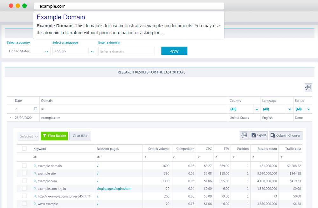
Task: Click filter icon under Relevant pages header
Action: pyautogui.click(x=98, y=157)
